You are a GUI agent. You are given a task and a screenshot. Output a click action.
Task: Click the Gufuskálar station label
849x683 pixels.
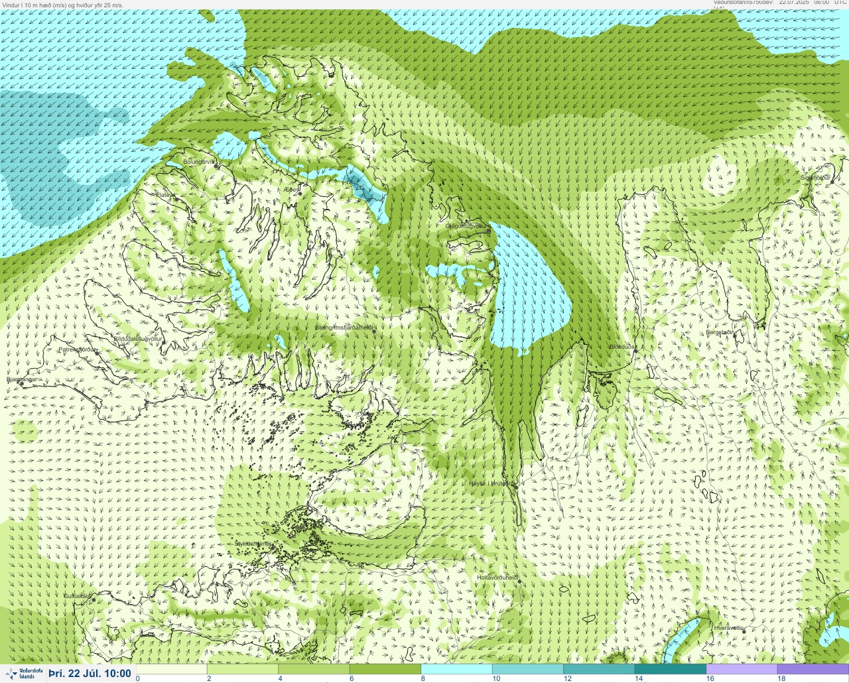(x=77, y=596)
